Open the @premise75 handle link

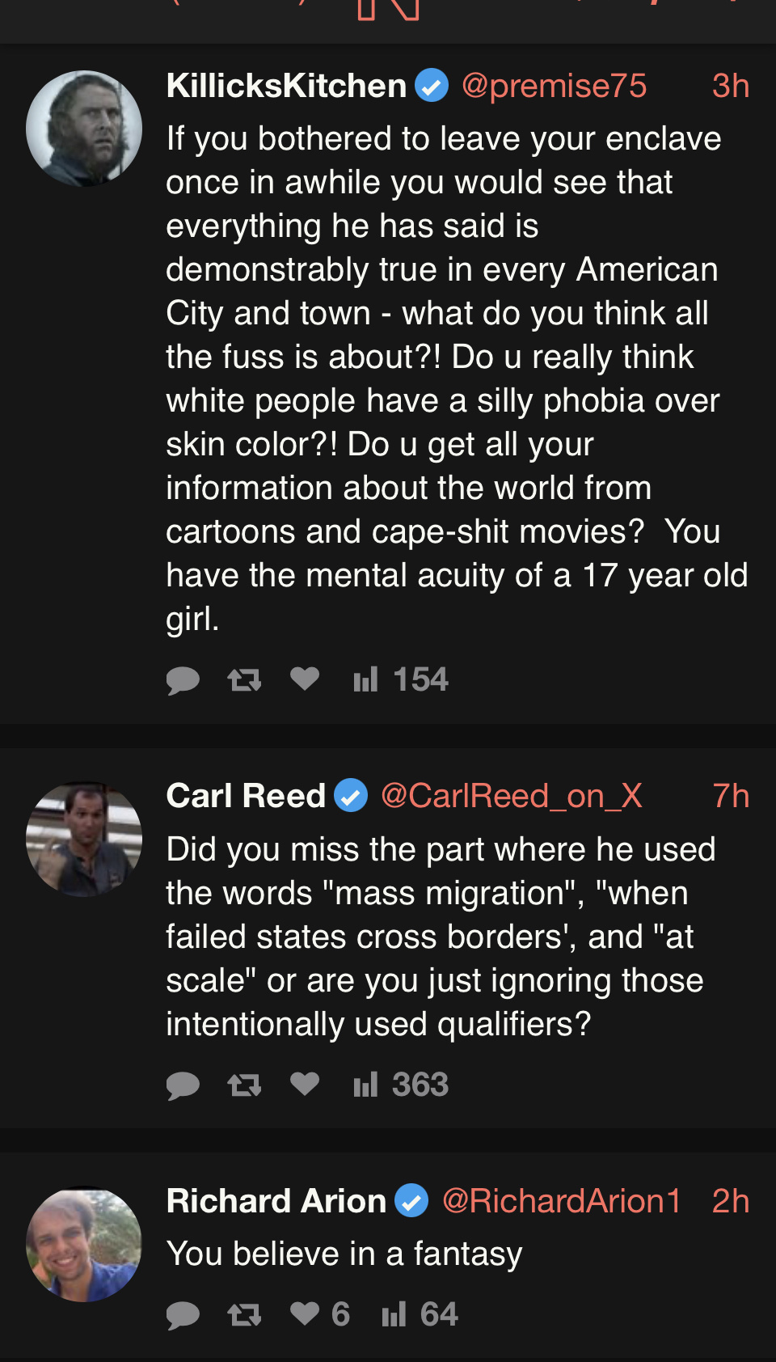click(554, 86)
